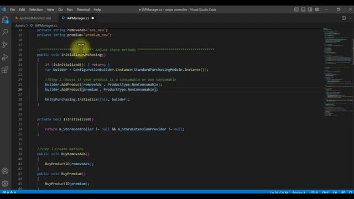Open the Accounts menu icon

point(5,171)
